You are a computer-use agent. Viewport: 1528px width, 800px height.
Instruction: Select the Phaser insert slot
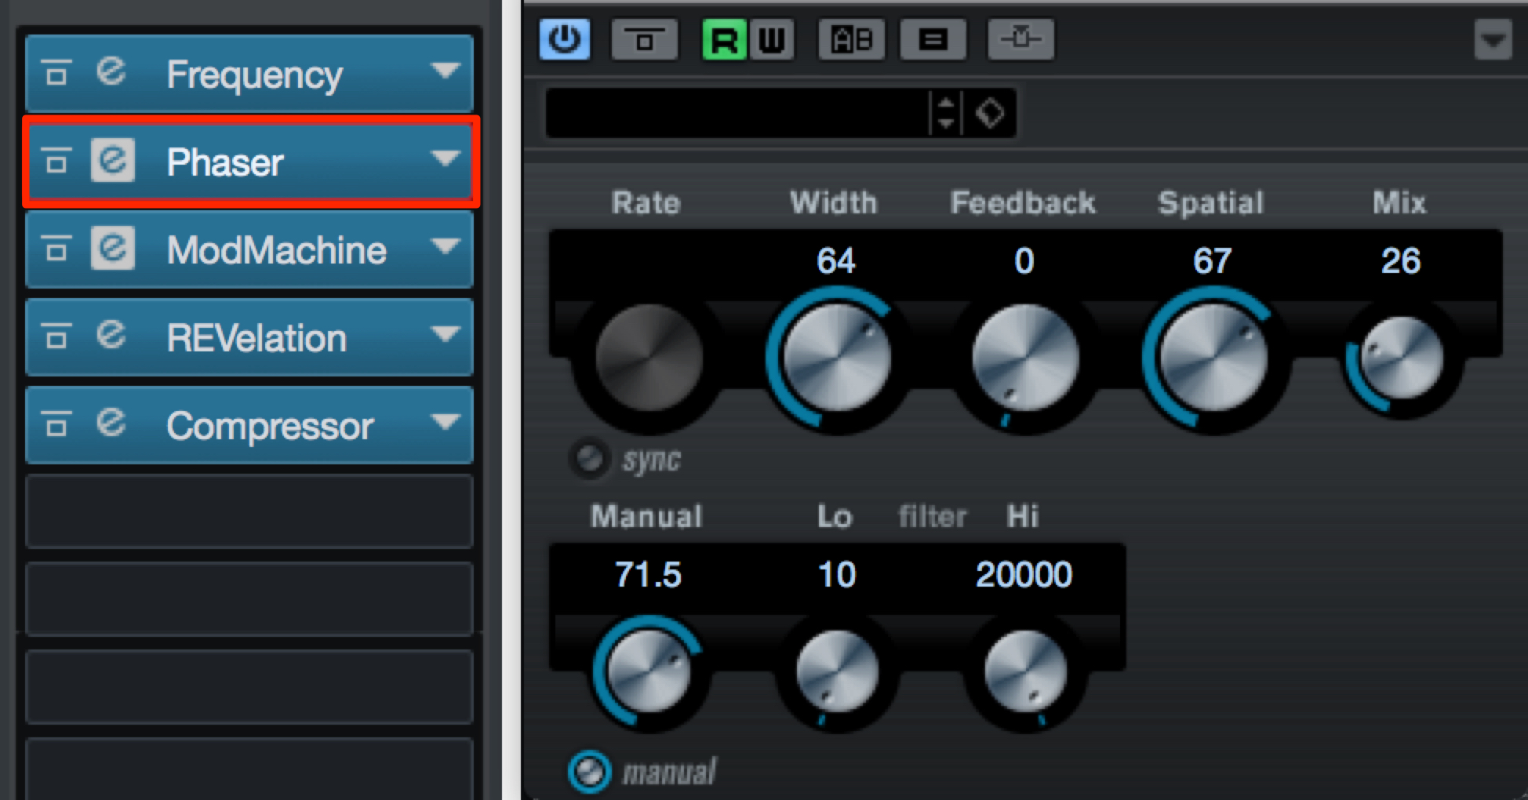251,162
